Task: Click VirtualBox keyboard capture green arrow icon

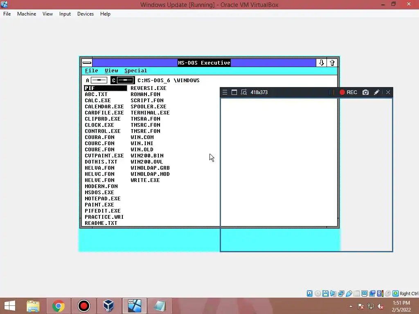Action: [396, 294]
